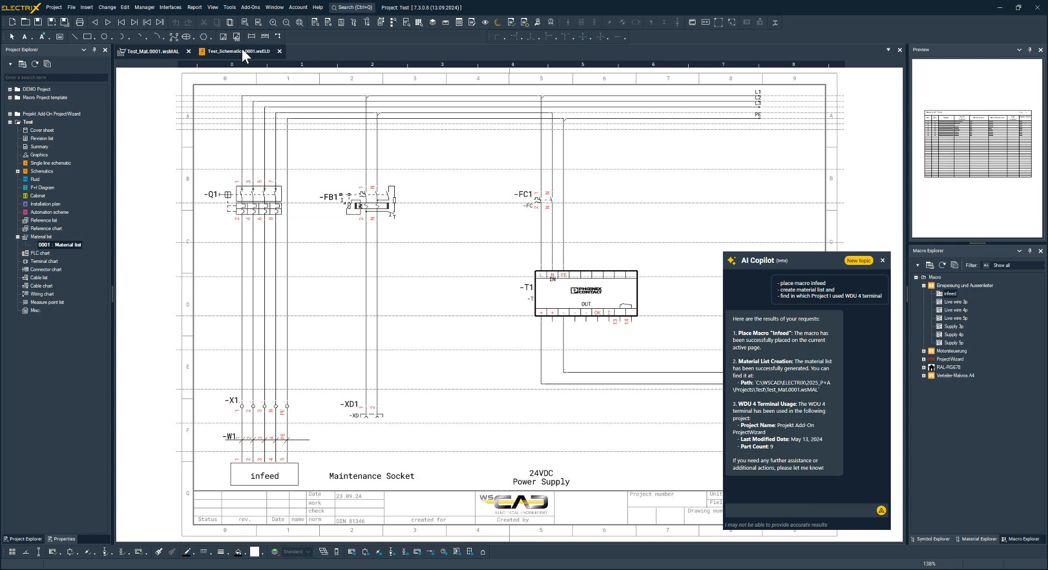Open the Standard layer dropdown
Screen dimensions: 1048x570
[308, 552]
